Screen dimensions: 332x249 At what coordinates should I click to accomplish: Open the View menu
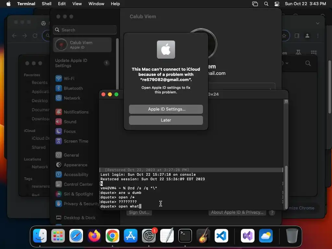[x=77, y=4]
